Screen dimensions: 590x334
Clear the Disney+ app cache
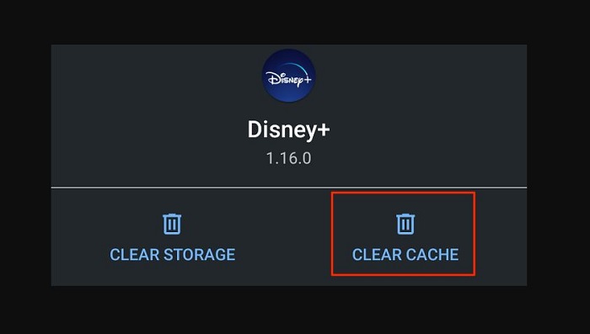pyautogui.click(x=404, y=234)
